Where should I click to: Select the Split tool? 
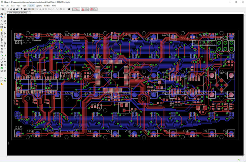pos(2,48)
